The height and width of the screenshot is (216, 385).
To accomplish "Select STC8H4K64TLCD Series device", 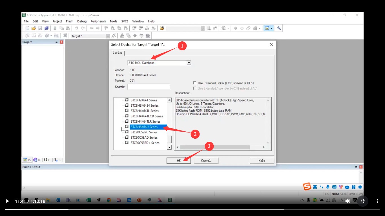I will (147, 116).
